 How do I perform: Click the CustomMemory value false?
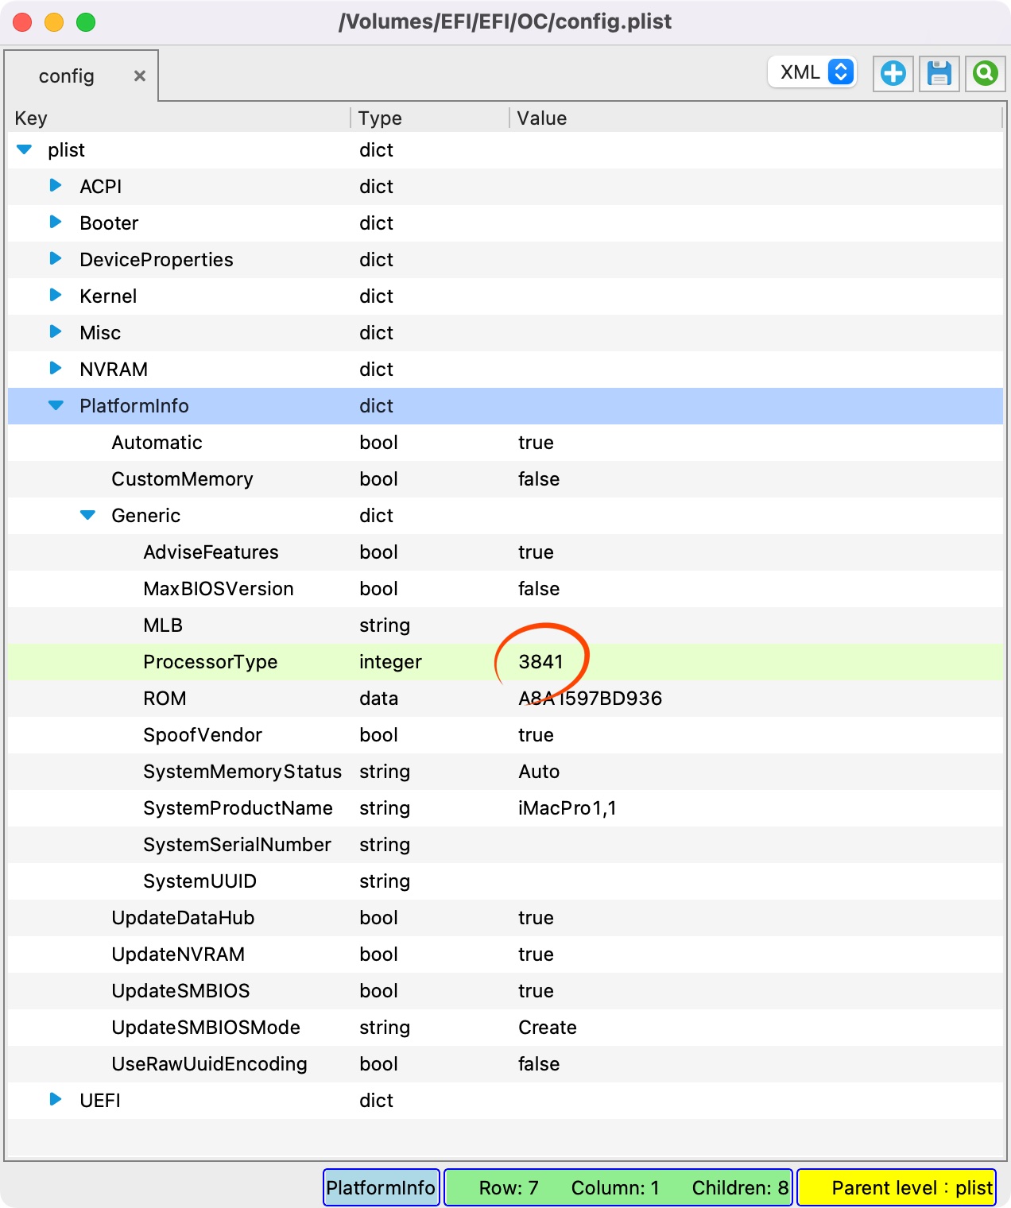539,479
